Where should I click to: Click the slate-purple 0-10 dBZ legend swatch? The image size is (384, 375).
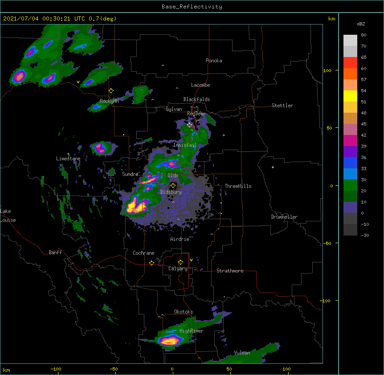[x=350, y=208]
